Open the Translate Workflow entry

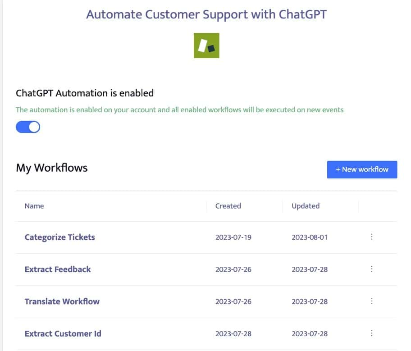pyautogui.click(x=62, y=301)
